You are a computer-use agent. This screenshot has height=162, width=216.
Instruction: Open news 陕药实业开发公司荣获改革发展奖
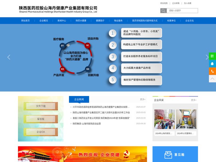pos(101,118)
